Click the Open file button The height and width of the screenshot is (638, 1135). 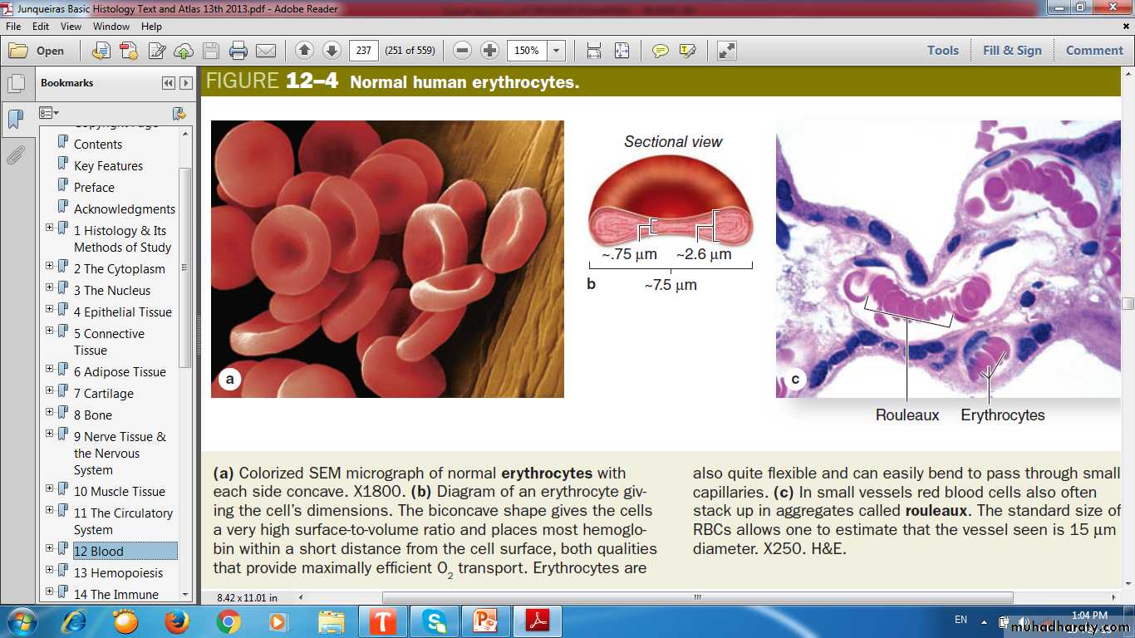pos(37,51)
